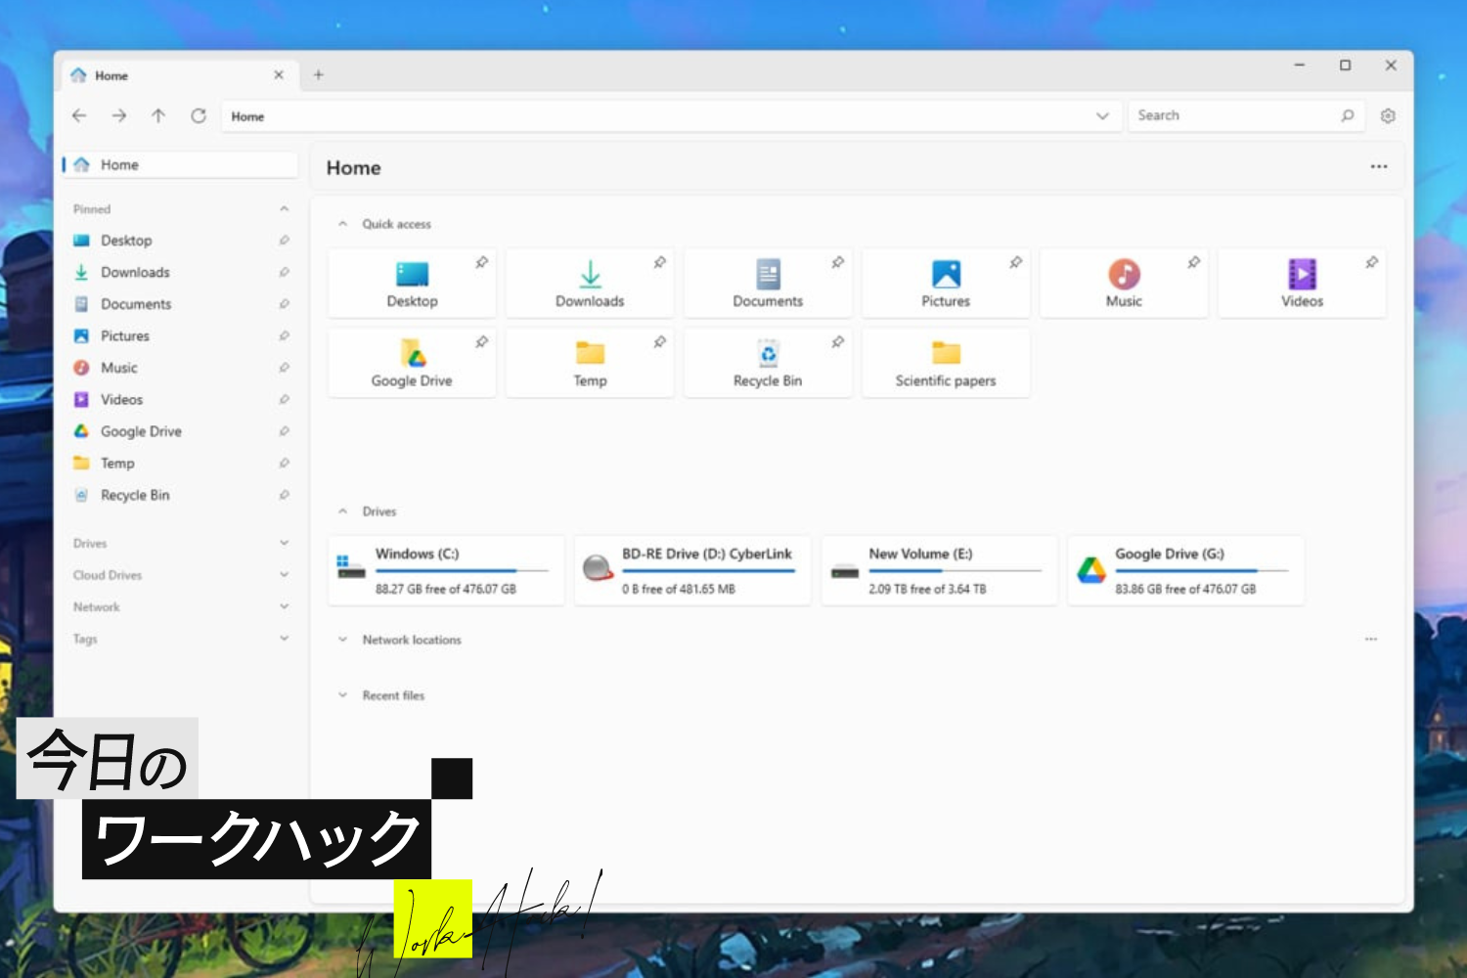
Task: Open the Recycle Bin from Quick access
Action: (x=768, y=363)
